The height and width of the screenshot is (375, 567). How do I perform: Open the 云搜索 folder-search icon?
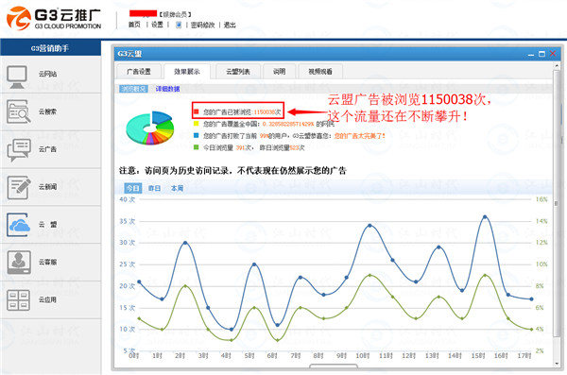[x=18, y=111]
